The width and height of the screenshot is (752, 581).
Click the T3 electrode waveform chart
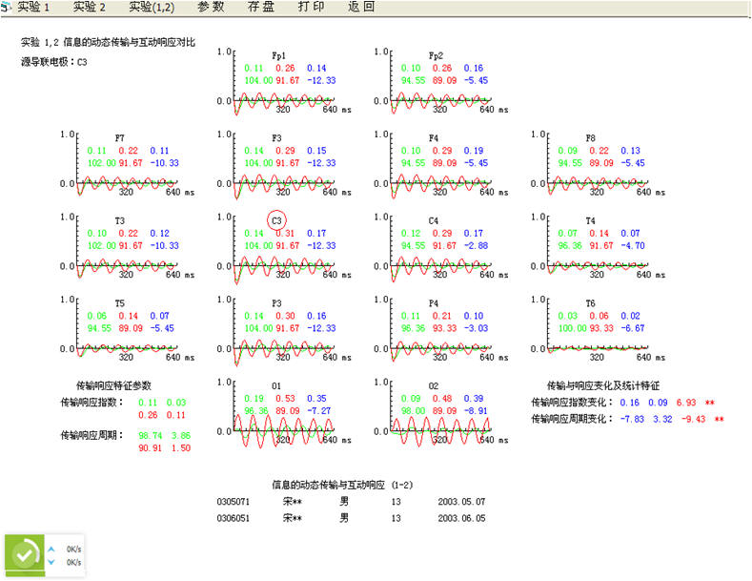[127, 247]
